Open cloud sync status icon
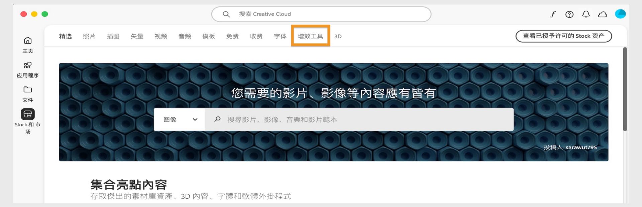This screenshot has height=207, width=642. point(603,14)
